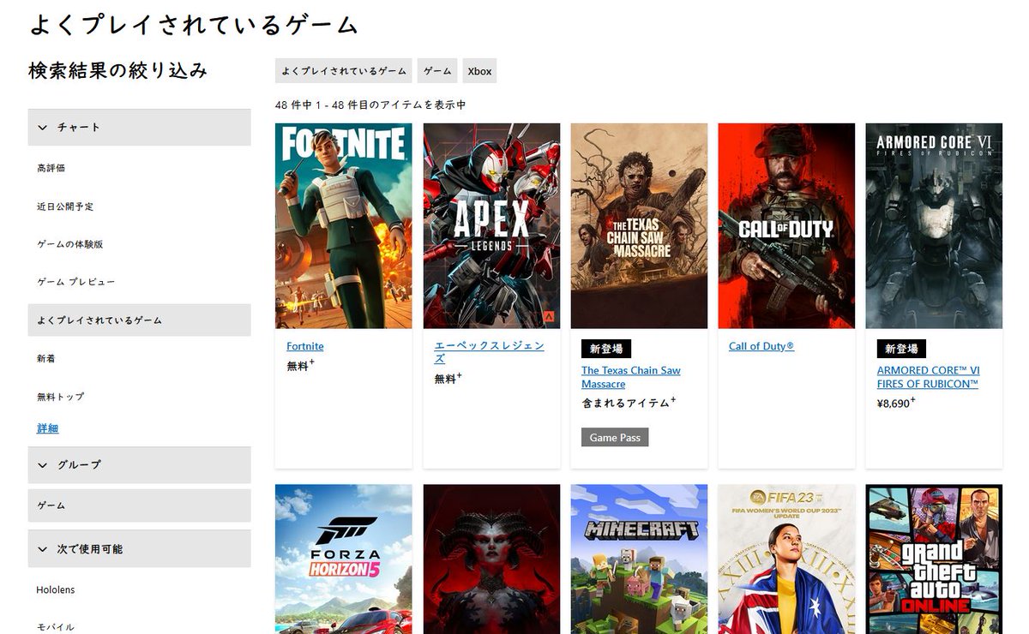Select the 高評価 chart filter

pos(51,168)
